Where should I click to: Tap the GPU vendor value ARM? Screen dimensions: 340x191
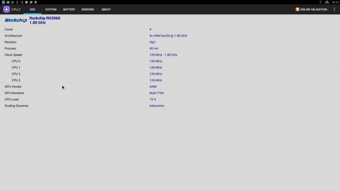point(153,87)
